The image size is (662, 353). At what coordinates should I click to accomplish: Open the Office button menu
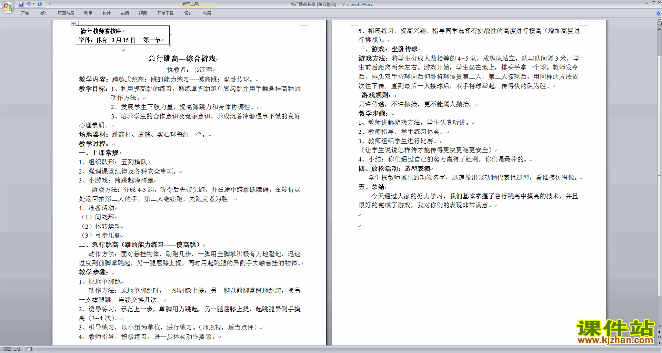point(8,7)
